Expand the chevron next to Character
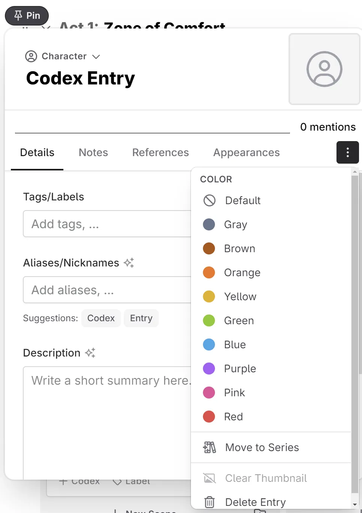 click(95, 57)
